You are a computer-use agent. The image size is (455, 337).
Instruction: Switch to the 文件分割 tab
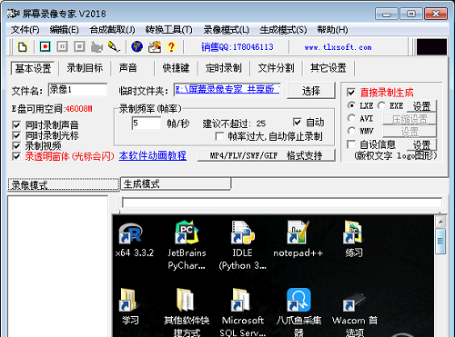(x=276, y=68)
